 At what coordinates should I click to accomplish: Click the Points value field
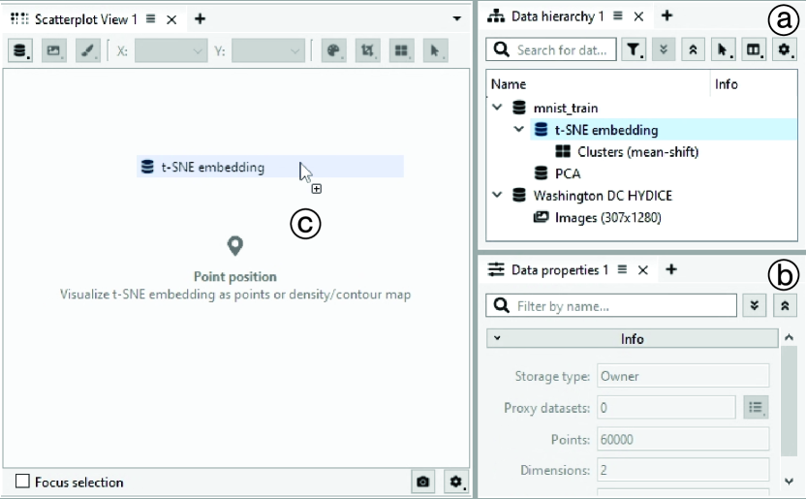(x=683, y=439)
